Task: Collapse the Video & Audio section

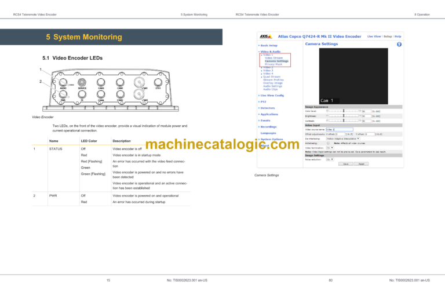Action: (x=270, y=52)
